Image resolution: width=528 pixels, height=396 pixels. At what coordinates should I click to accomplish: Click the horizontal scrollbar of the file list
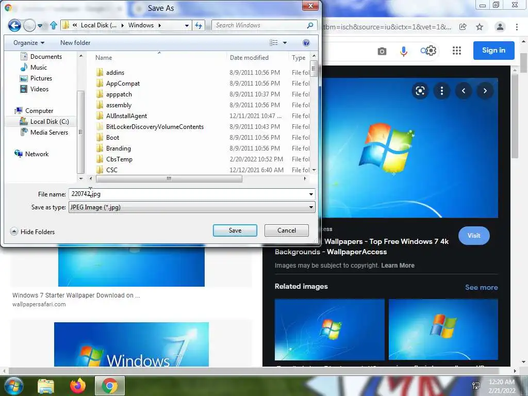pyautogui.click(x=169, y=178)
